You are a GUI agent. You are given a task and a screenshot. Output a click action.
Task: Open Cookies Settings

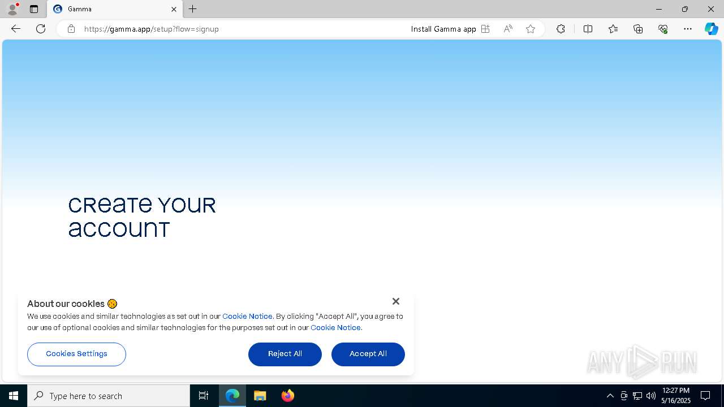(x=76, y=354)
